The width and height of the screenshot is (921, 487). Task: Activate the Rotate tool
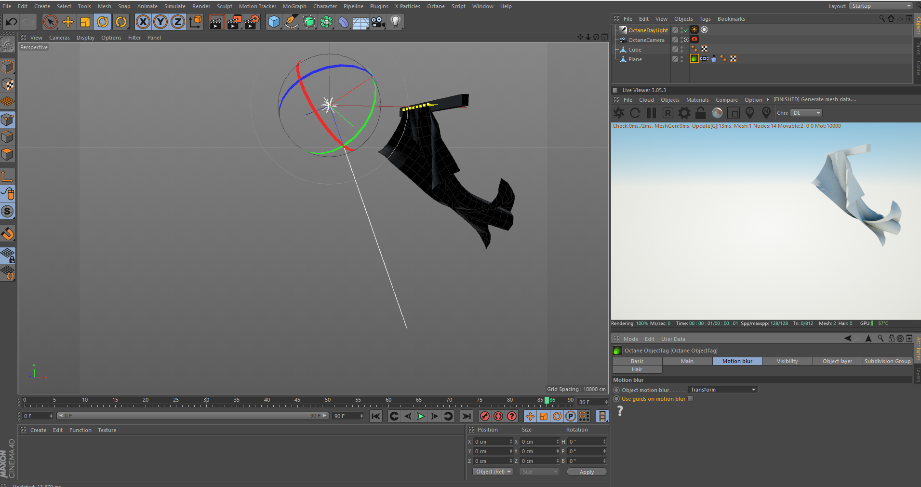click(103, 22)
